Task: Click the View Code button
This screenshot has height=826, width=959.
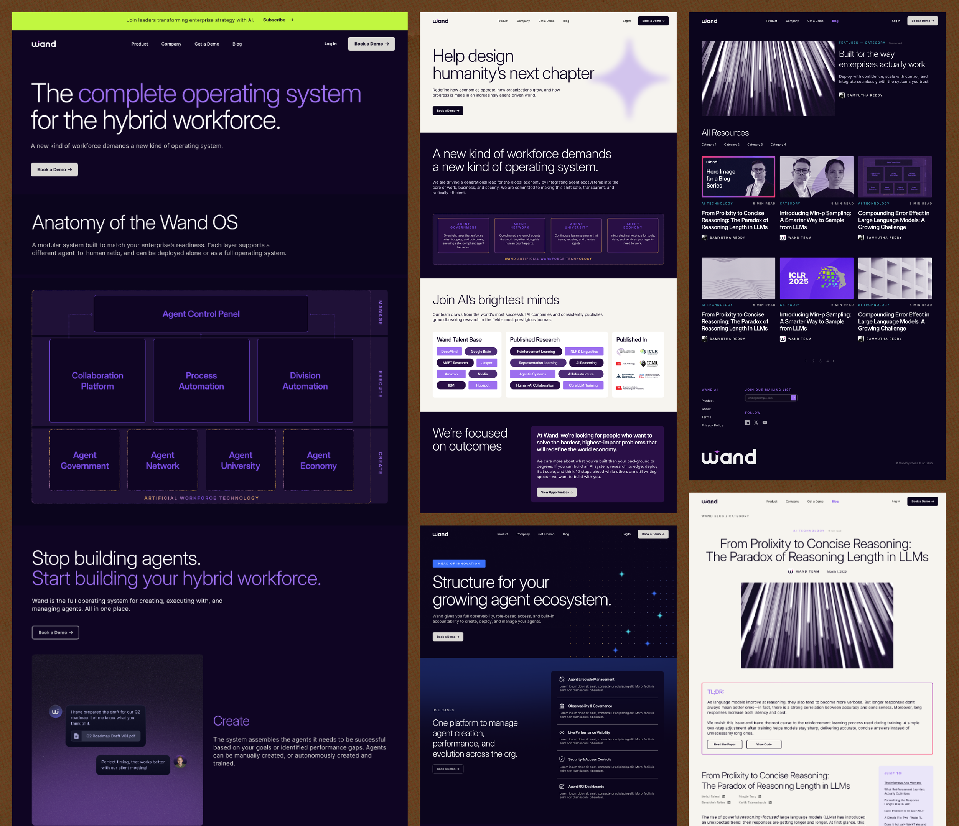Action: 764,744
